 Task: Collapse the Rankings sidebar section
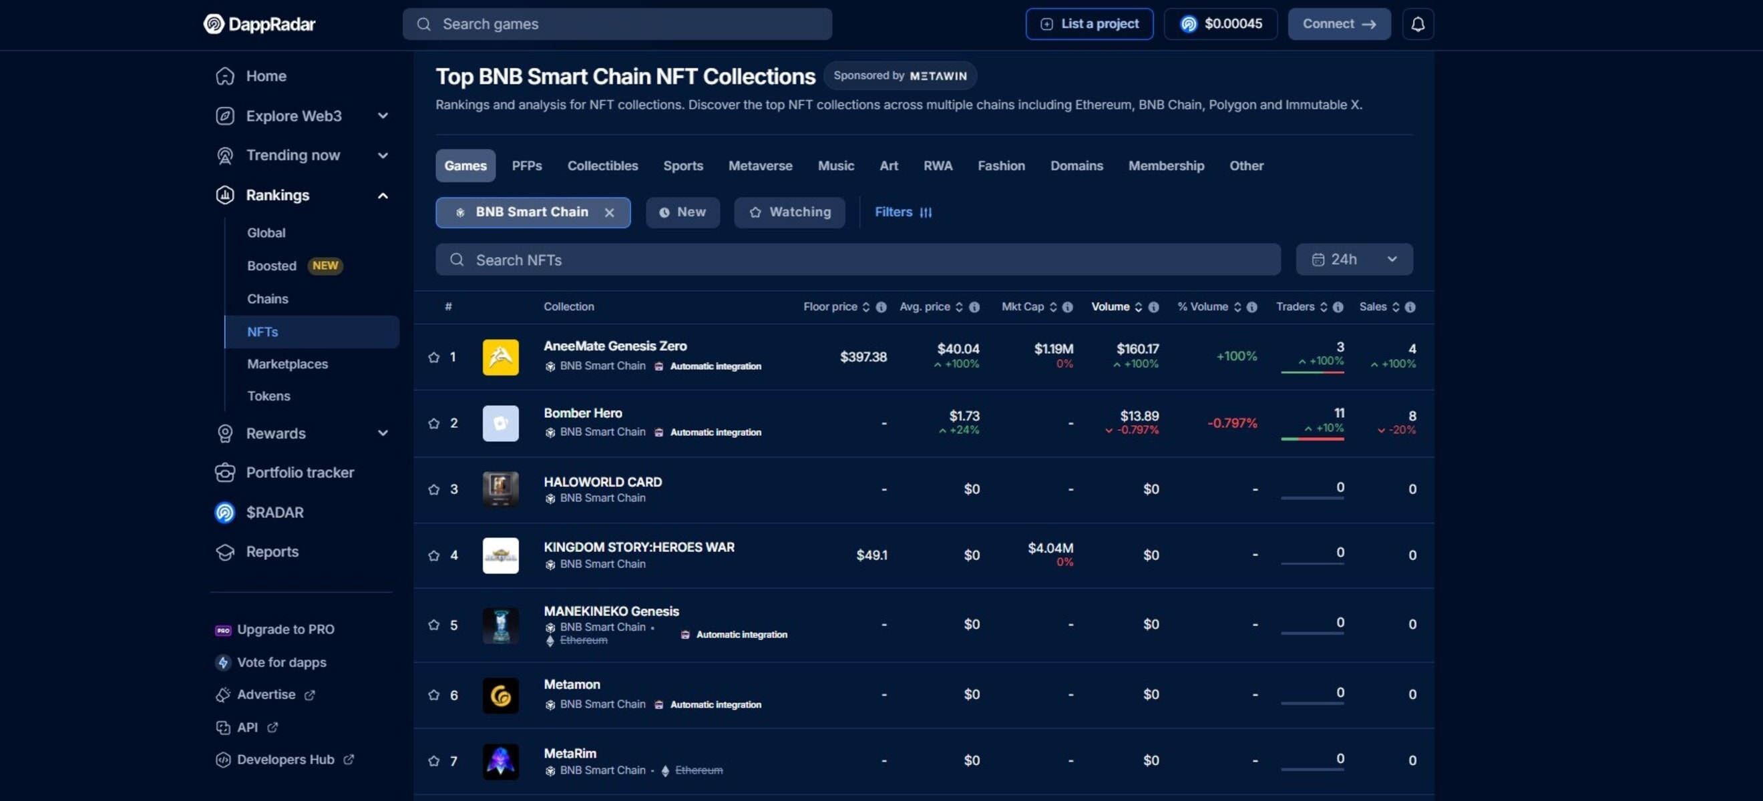[383, 195]
